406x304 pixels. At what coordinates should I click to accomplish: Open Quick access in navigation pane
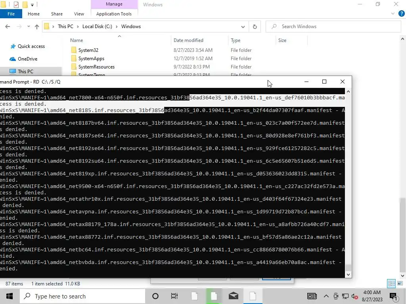point(31,46)
